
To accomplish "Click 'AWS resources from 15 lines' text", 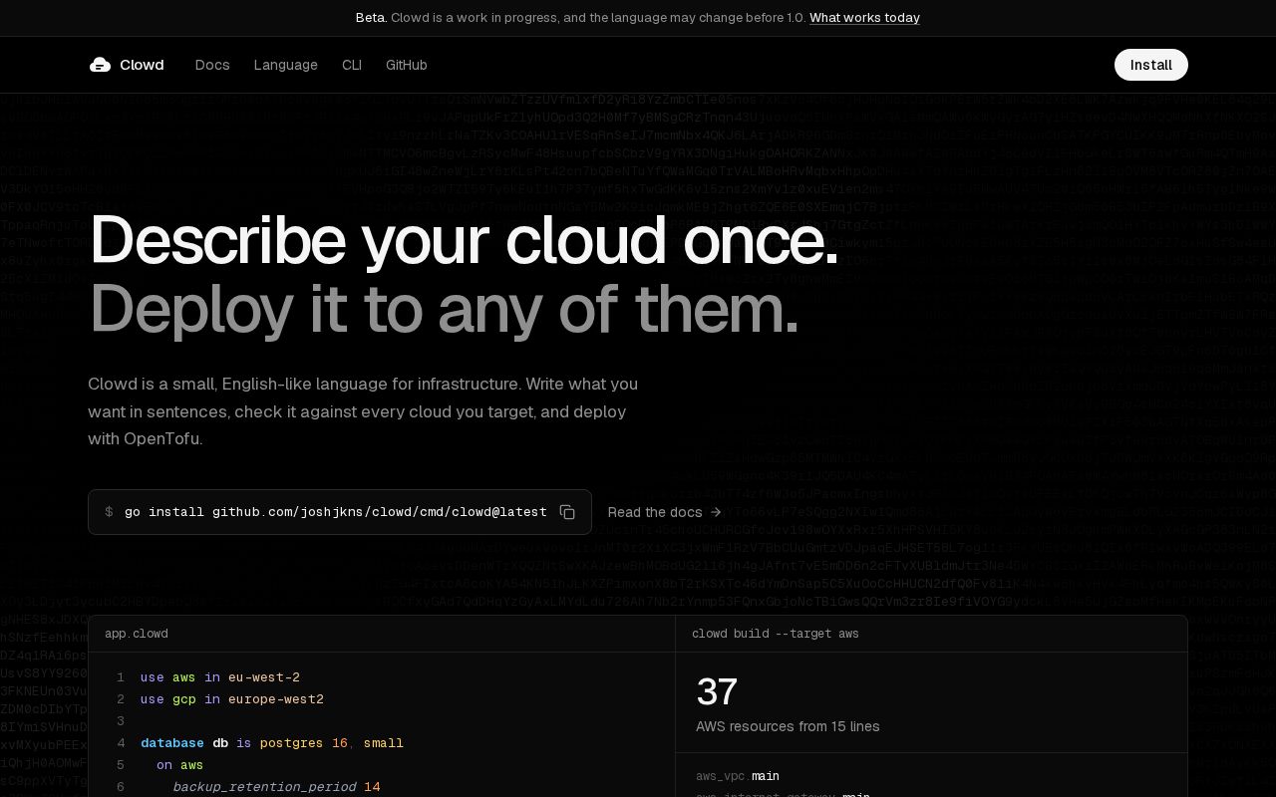I will pos(788,726).
